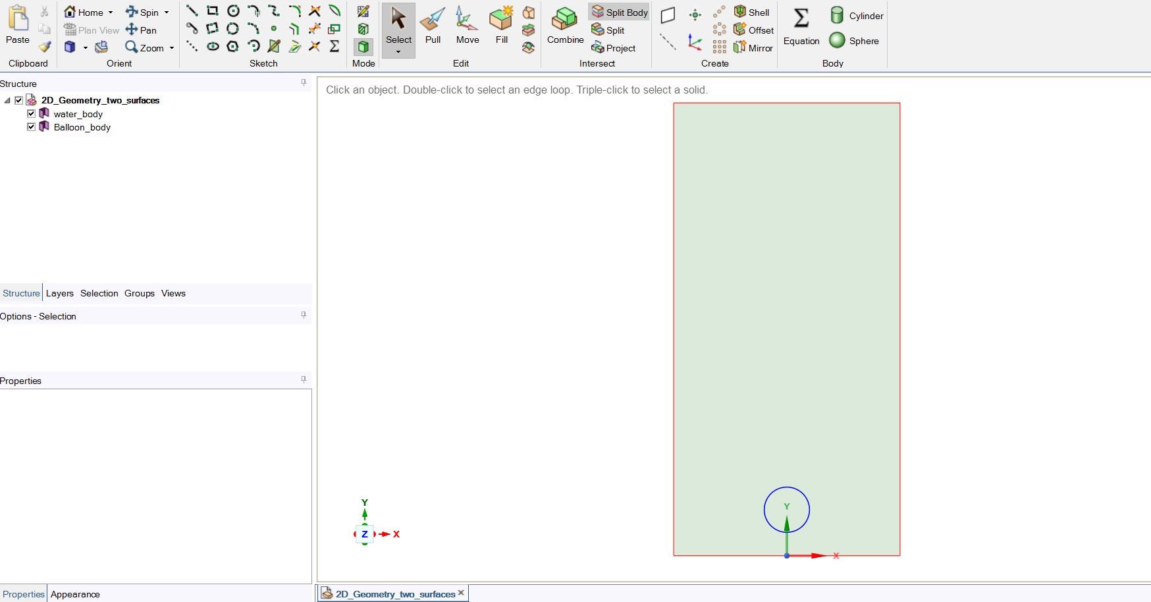
Task: Collapse the 2D_Geometry_two_surfaces tree node
Action: click(x=7, y=100)
